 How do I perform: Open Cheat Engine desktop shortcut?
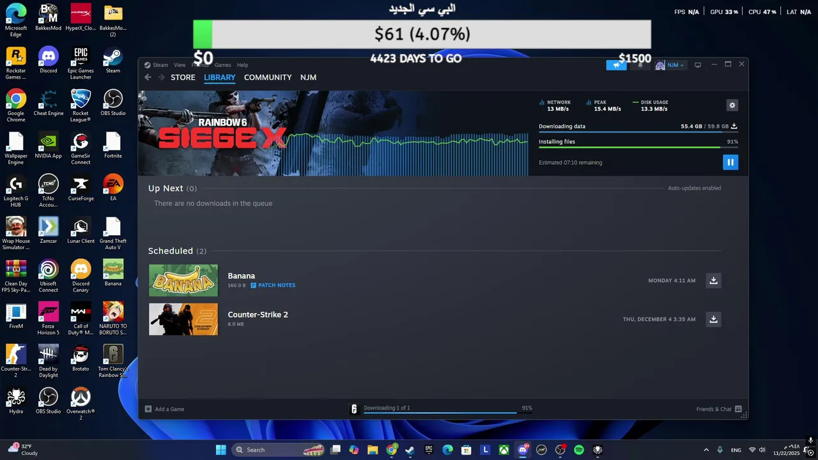pyautogui.click(x=49, y=102)
